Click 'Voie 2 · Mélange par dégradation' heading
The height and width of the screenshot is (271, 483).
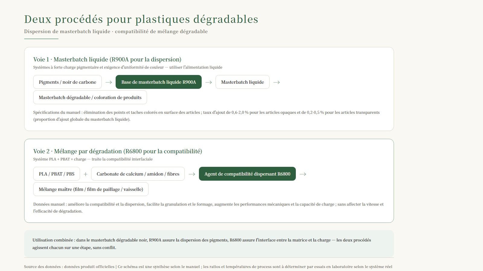pos(118,151)
